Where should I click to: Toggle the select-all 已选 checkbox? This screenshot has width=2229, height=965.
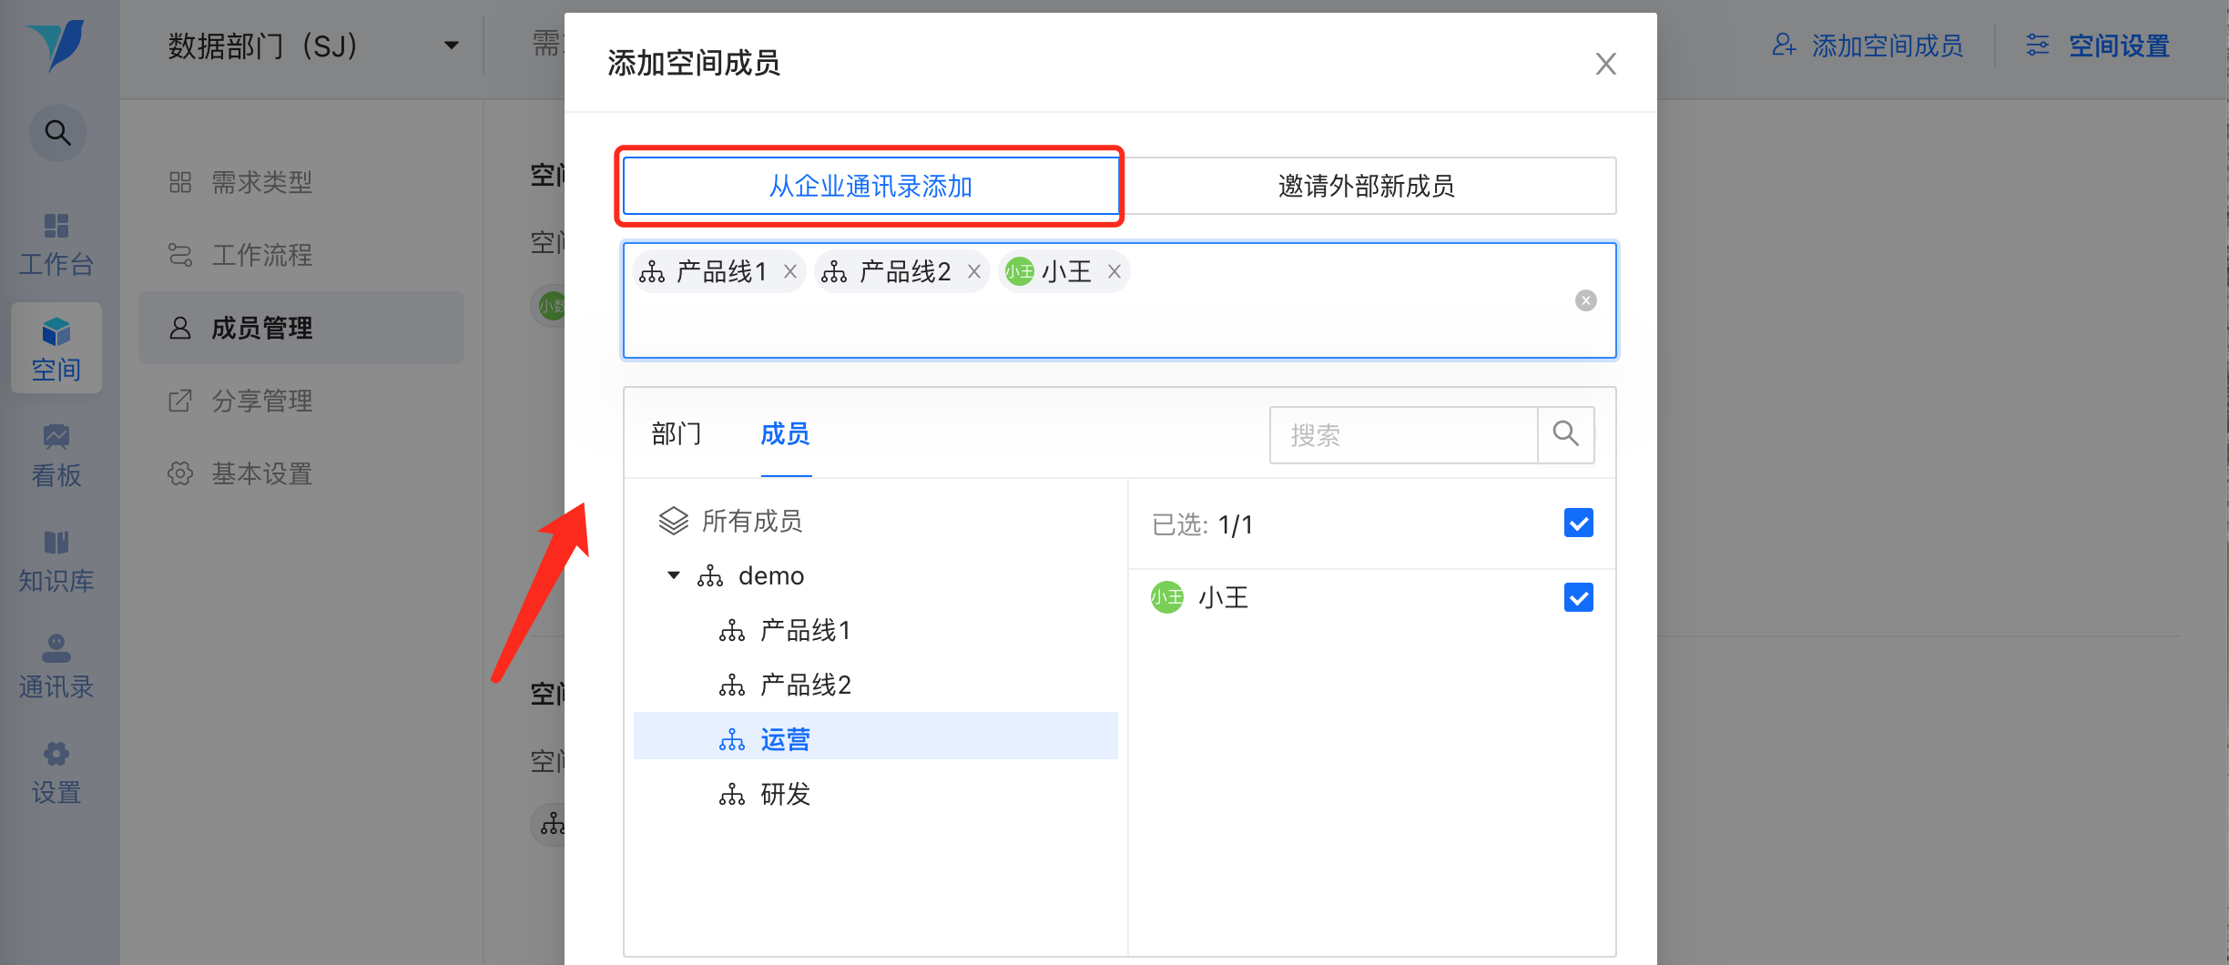click(x=1578, y=523)
